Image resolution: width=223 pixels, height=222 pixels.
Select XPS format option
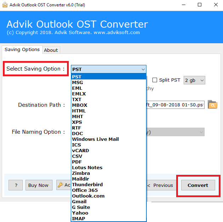point(108,122)
